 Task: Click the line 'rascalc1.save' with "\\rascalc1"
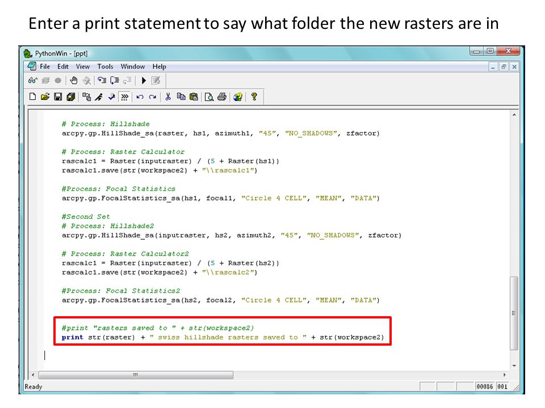(160, 171)
